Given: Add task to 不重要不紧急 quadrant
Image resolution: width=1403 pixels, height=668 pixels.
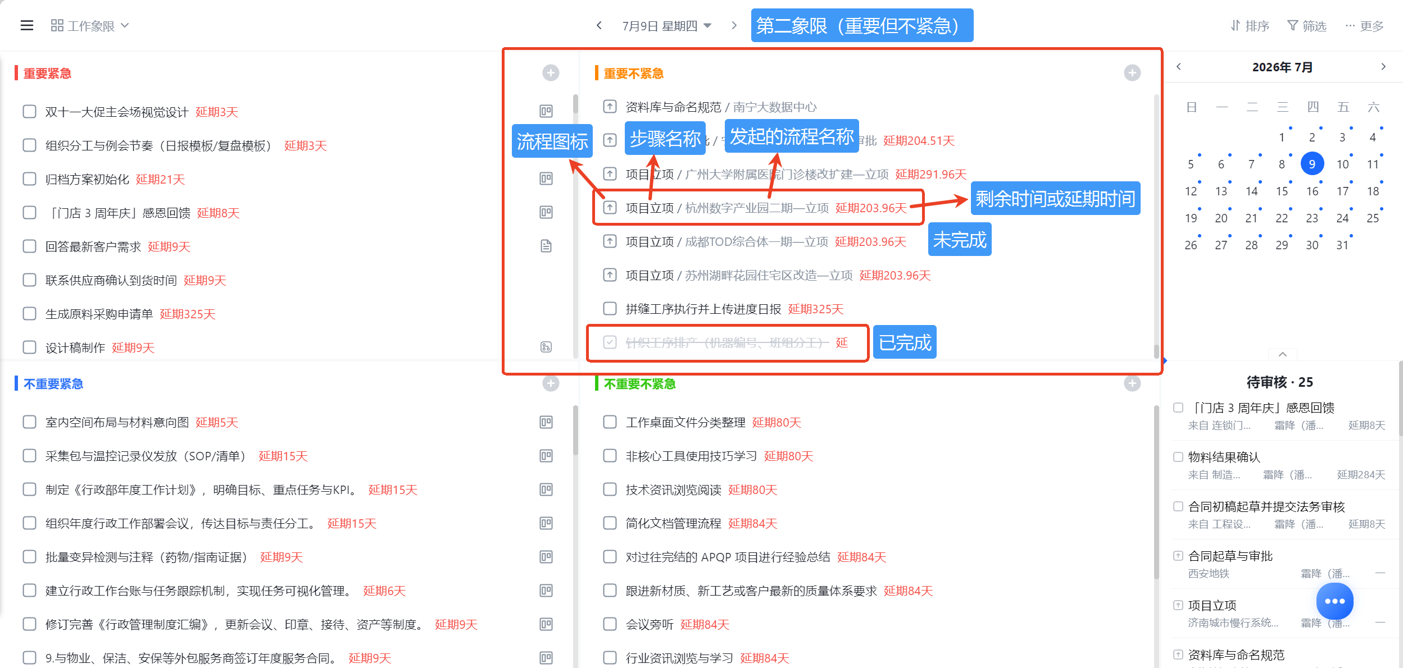Looking at the screenshot, I should (1132, 383).
